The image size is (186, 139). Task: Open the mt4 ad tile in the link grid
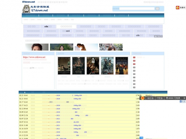pos(66,31)
